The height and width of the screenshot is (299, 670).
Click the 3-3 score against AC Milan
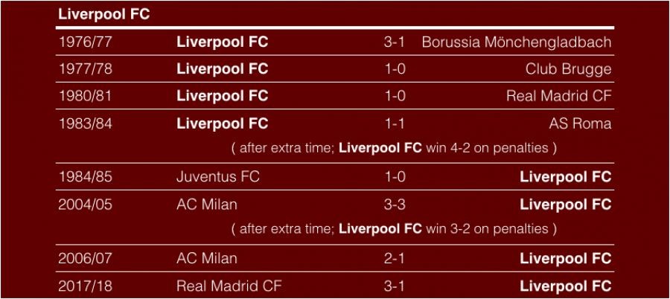pyautogui.click(x=394, y=204)
